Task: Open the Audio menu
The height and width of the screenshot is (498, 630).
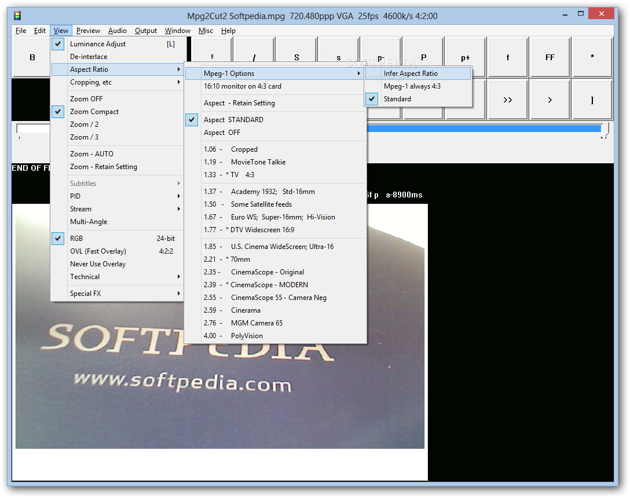Action: coord(118,31)
